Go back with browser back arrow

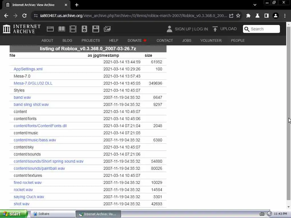6,16
